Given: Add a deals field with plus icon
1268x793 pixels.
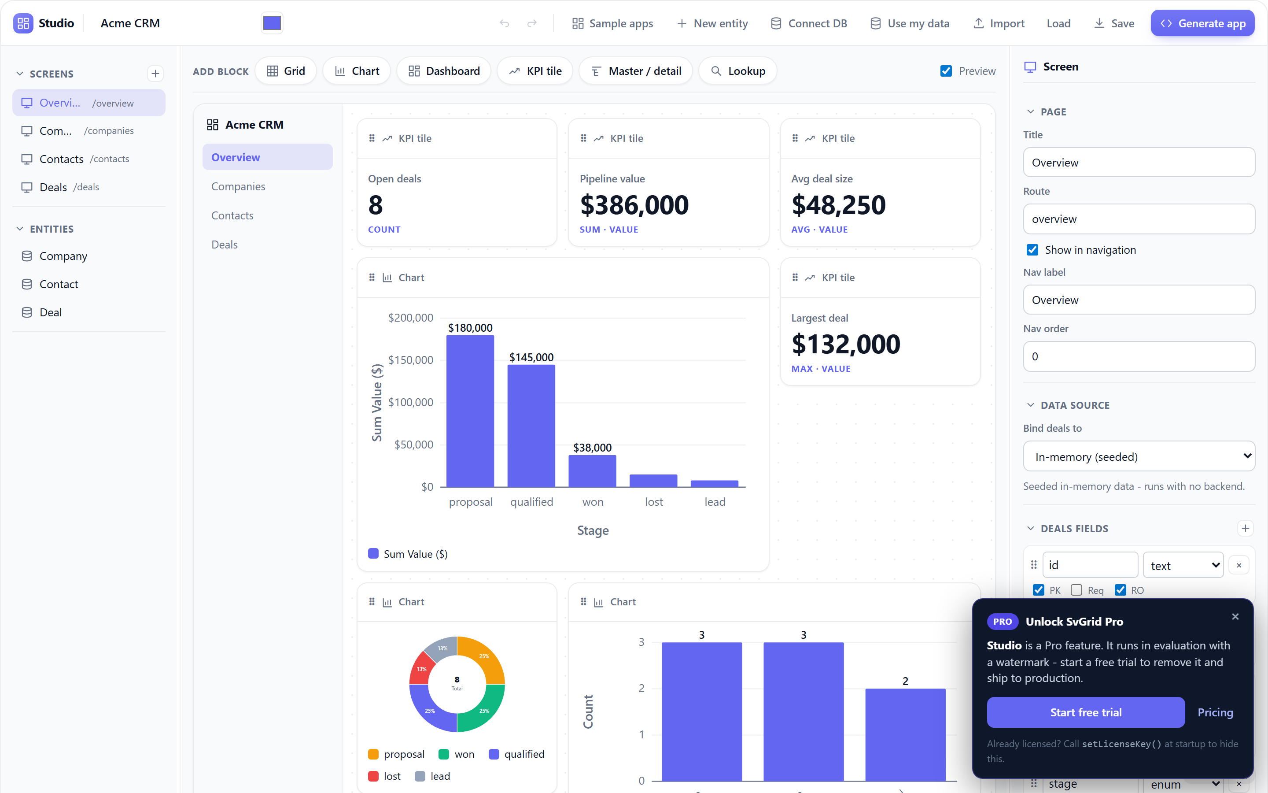Looking at the screenshot, I should click(x=1246, y=528).
